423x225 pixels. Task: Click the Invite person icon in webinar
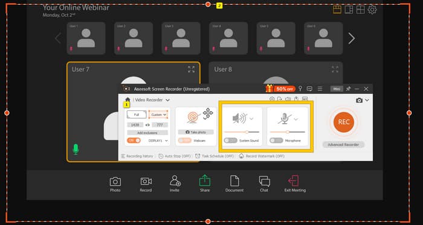(x=175, y=180)
